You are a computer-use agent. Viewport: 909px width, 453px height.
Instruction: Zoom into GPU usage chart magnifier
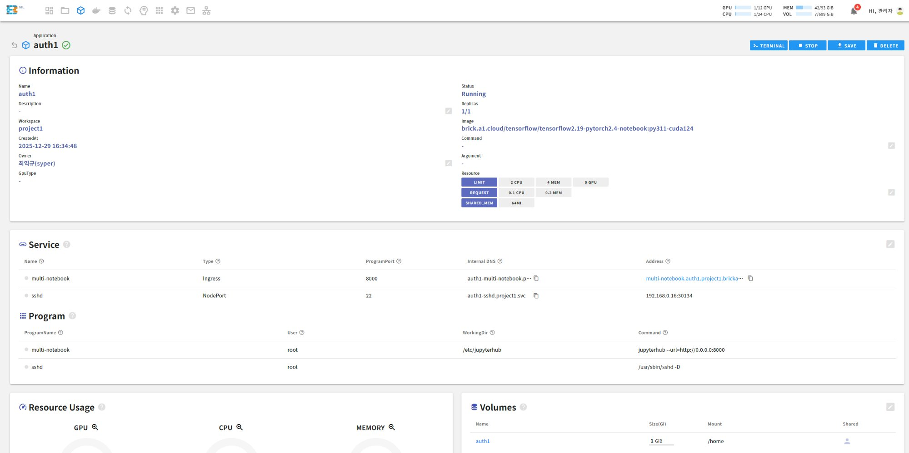click(95, 427)
